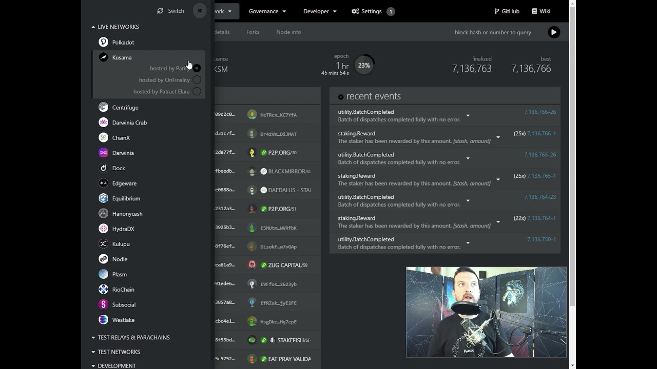
Task: Open the Node info tab
Action: [x=288, y=32]
